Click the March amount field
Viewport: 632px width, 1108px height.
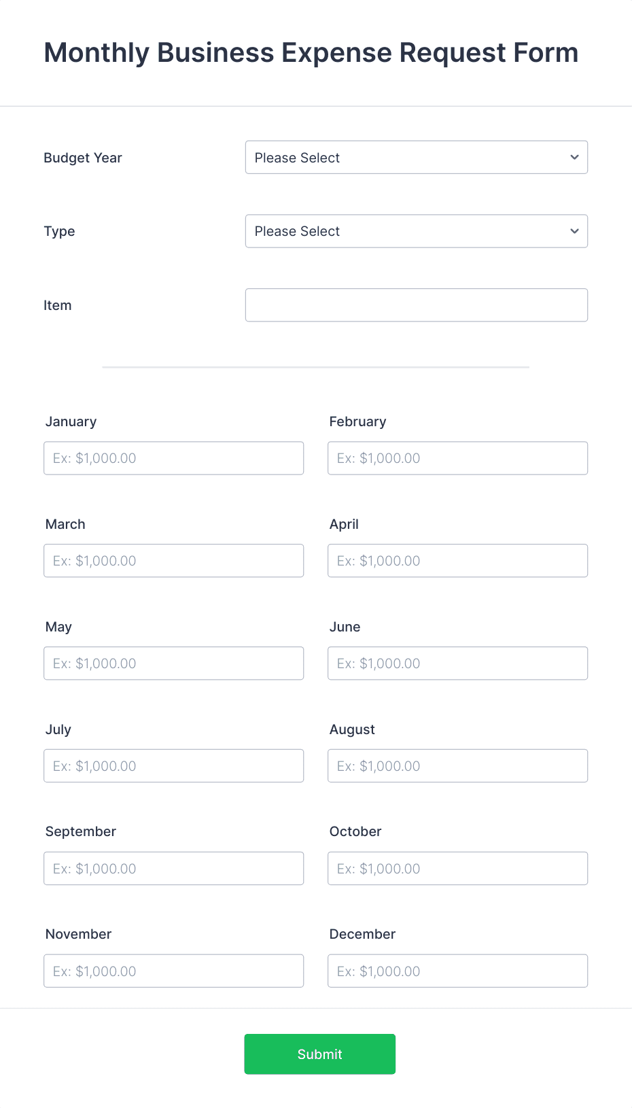[x=173, y=560]
